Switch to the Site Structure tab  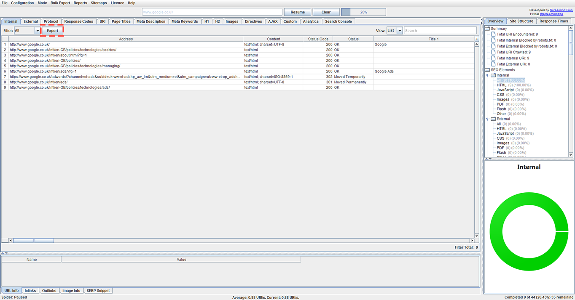point(521,21)
